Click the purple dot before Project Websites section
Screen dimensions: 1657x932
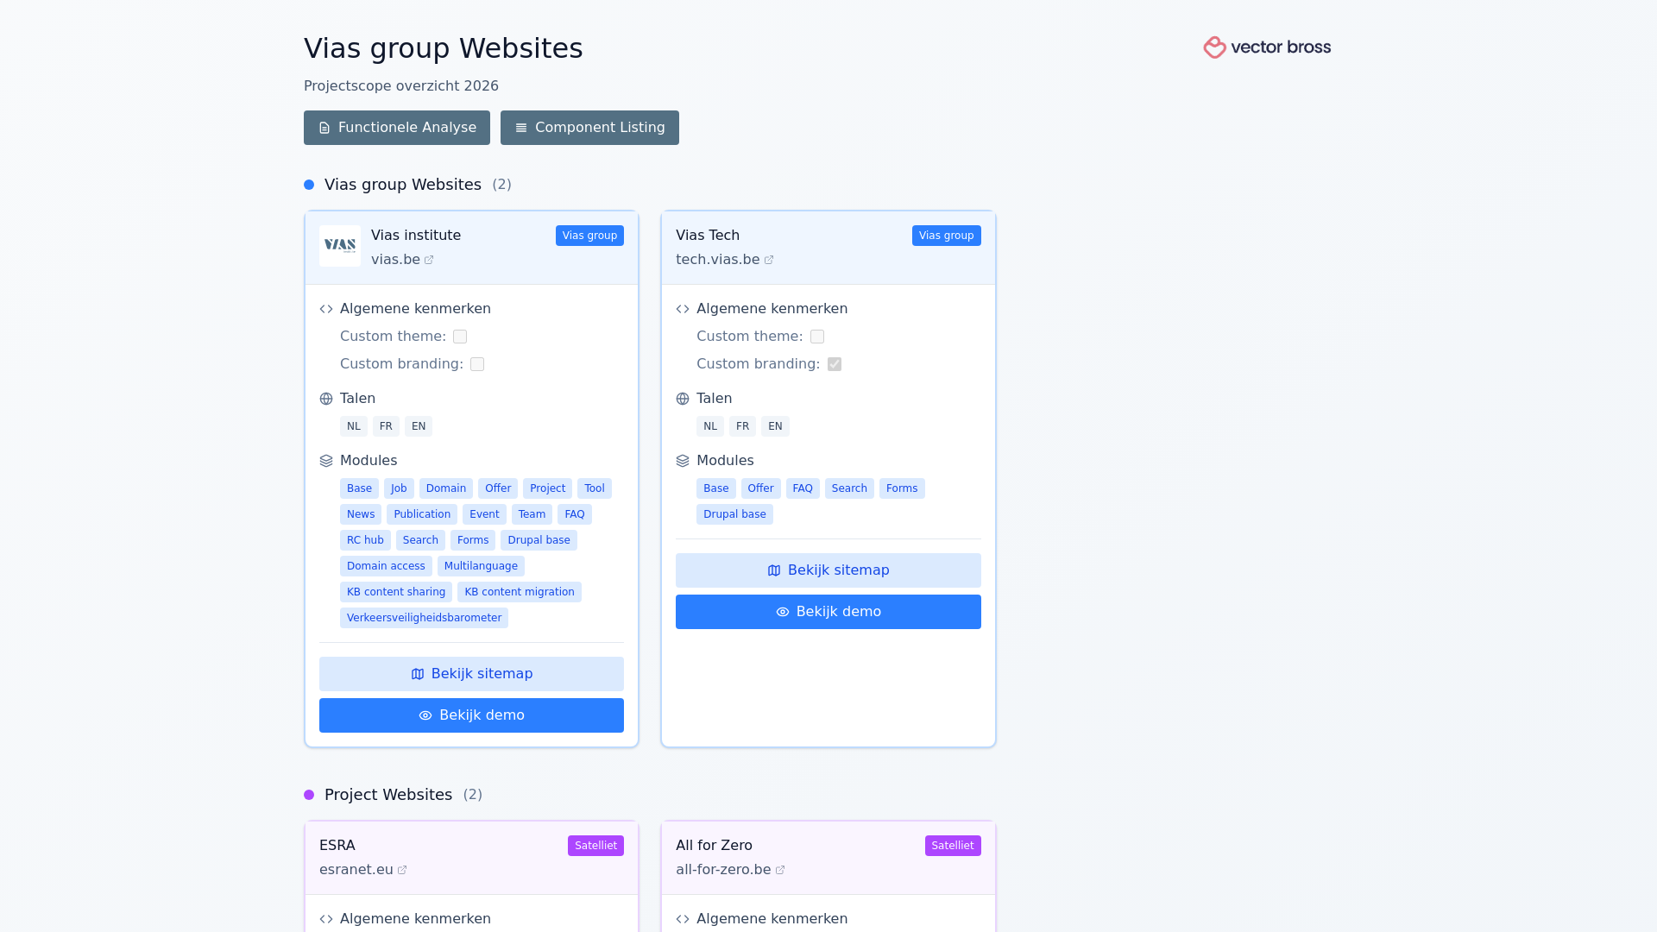click(309, 795)
